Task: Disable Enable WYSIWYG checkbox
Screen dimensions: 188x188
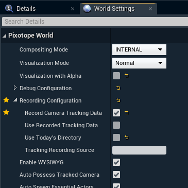Action: click(x=116, y=162)
